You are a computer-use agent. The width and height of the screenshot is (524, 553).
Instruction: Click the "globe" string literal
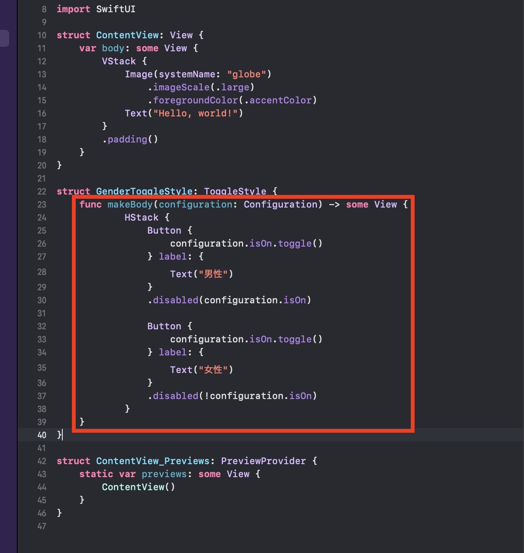(x=246, y=74)
